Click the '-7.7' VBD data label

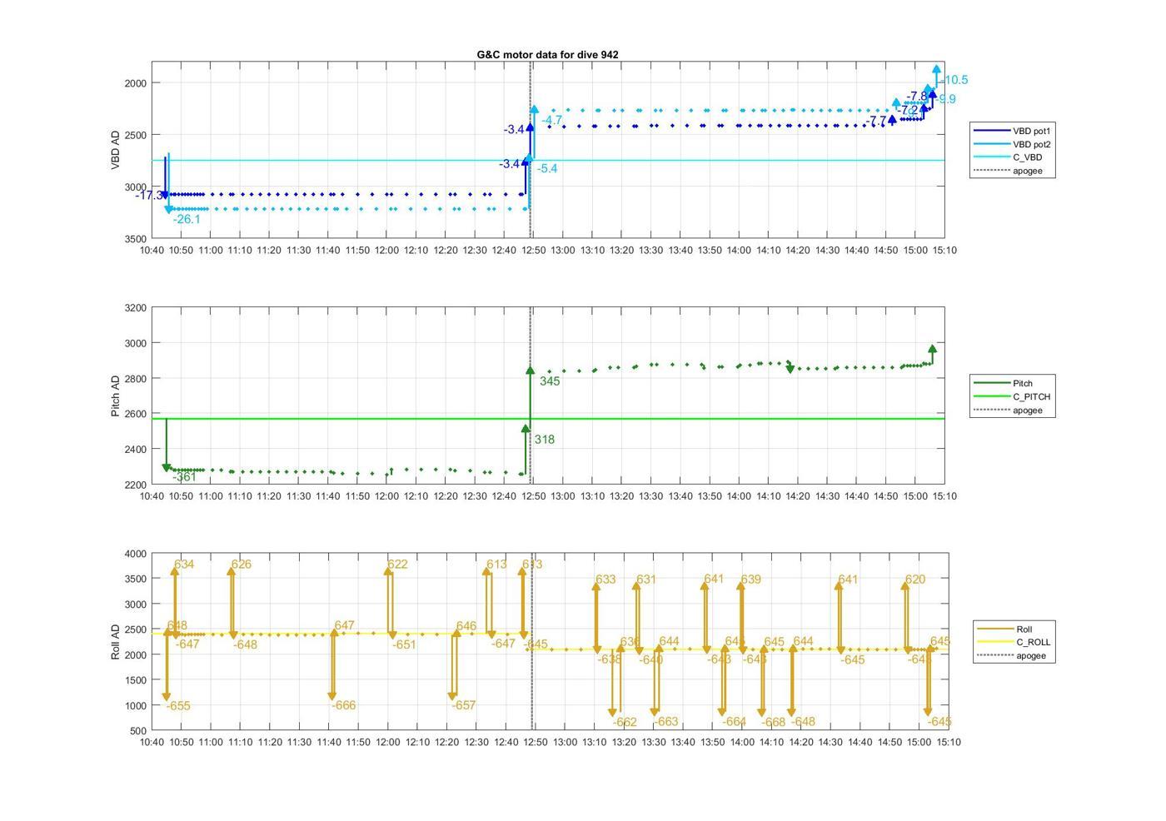pos(876,121)
